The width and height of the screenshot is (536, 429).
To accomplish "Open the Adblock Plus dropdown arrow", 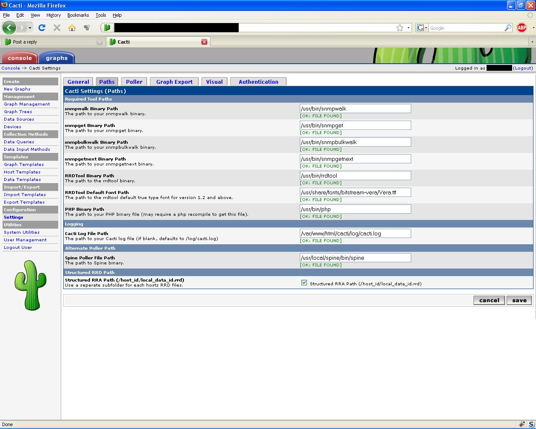I will [x=533, y=28].
